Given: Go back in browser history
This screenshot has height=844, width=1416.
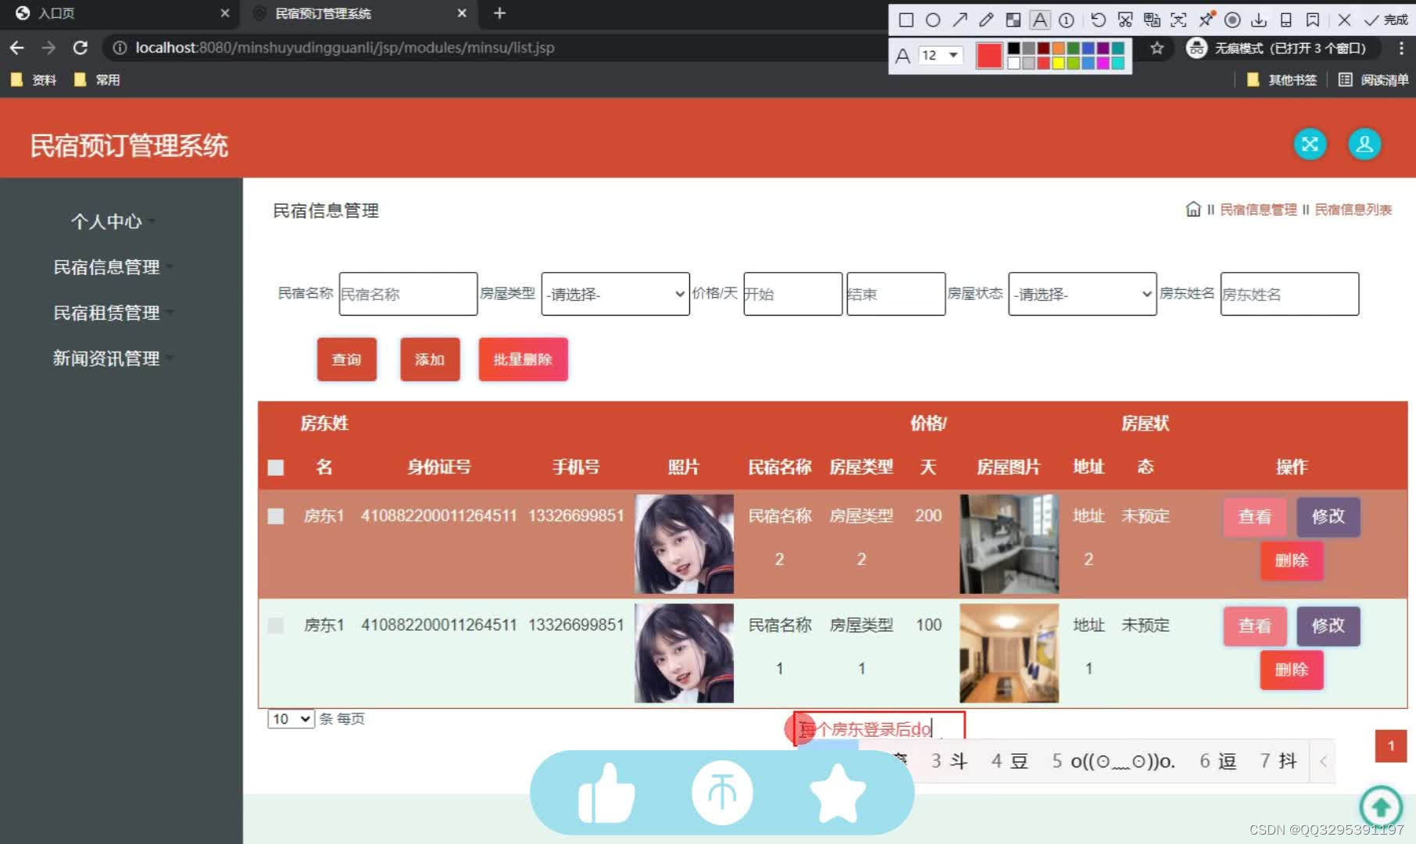Looking at the screenshot, I should pos(17,48).
